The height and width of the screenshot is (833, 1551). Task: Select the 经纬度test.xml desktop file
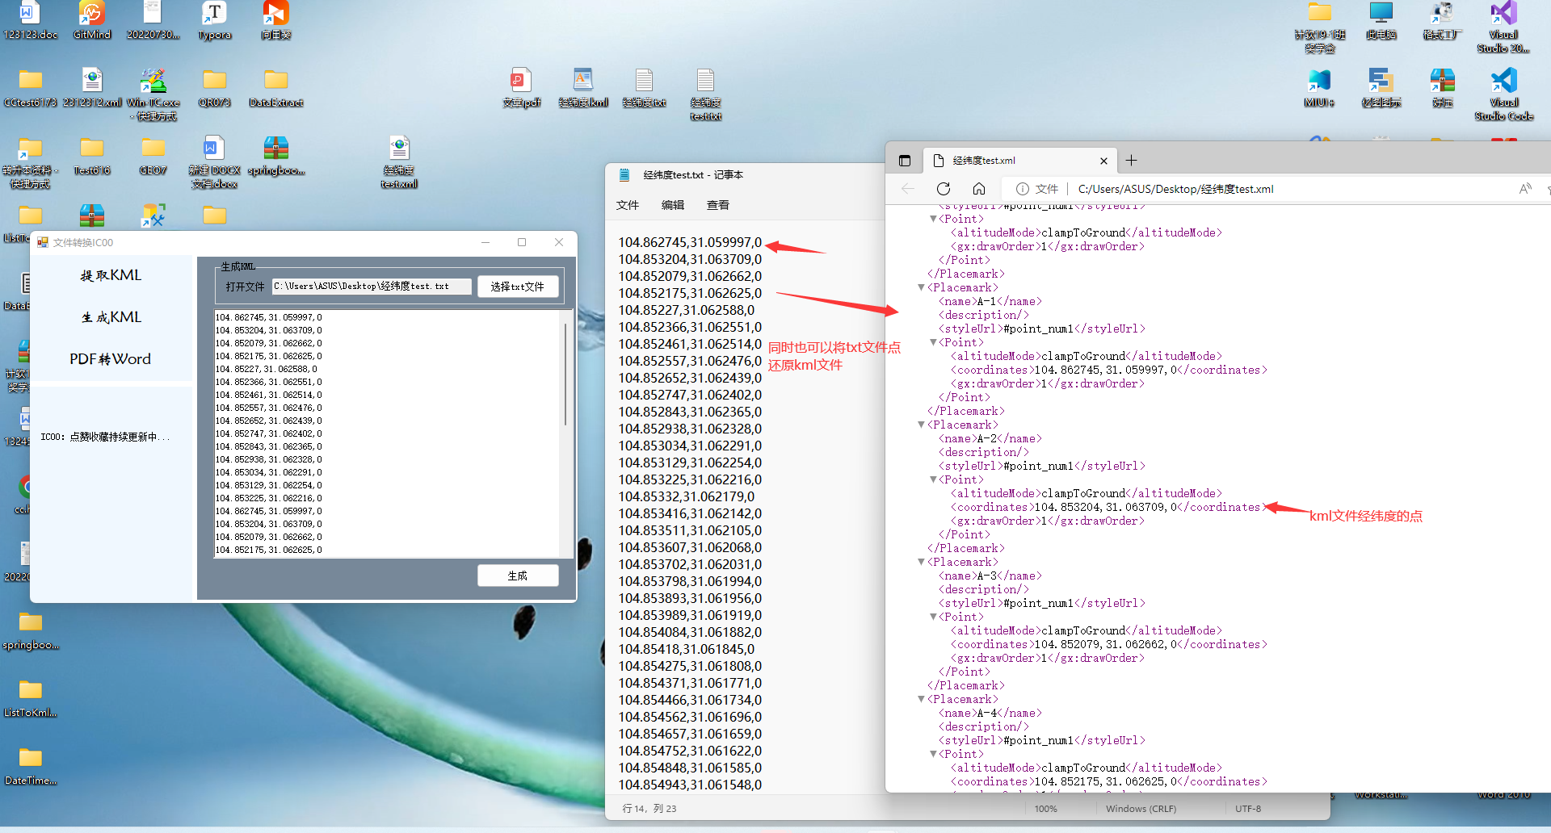tap(399, 161)
